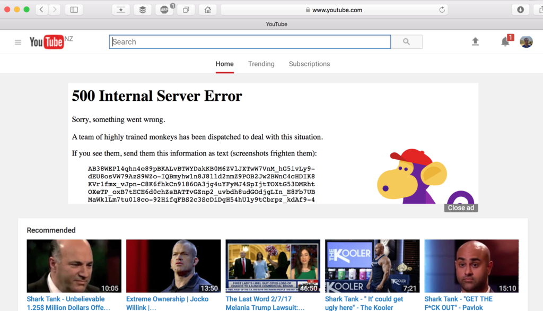Reload the page with refresh icon

point(442,10)
